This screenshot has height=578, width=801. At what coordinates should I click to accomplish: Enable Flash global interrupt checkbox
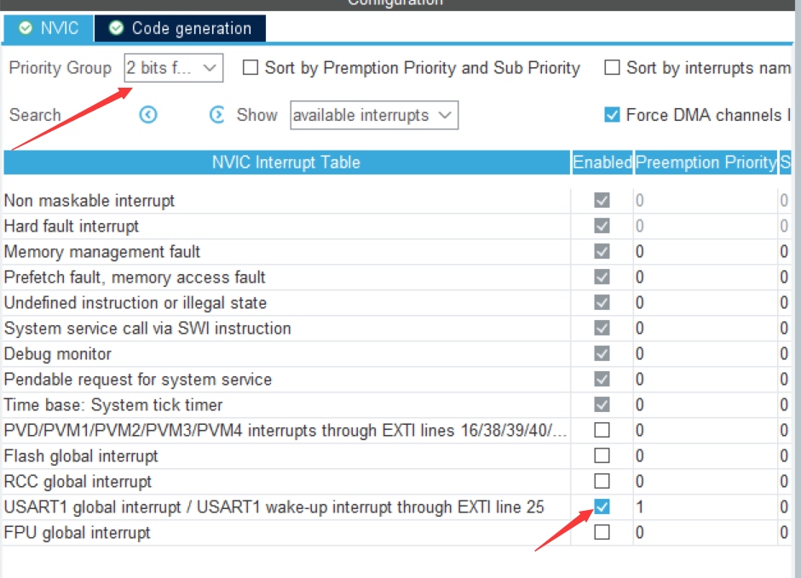(602, 455)
